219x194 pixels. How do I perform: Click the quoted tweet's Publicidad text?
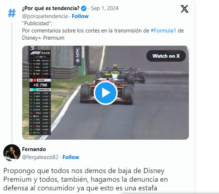click(x=37, y=23)
